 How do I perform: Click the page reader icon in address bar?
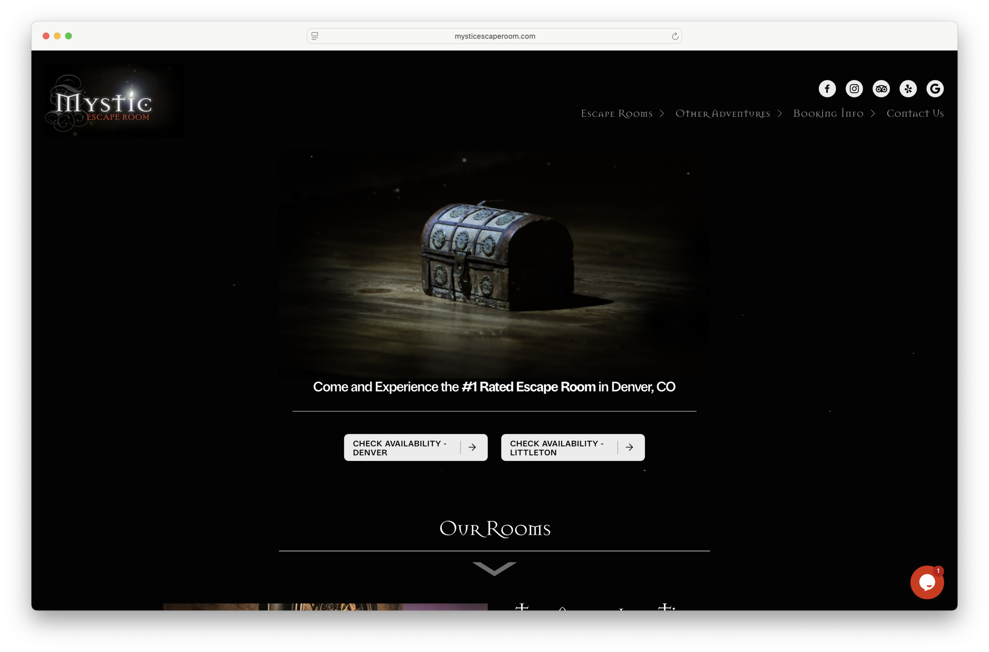[315, 36]
